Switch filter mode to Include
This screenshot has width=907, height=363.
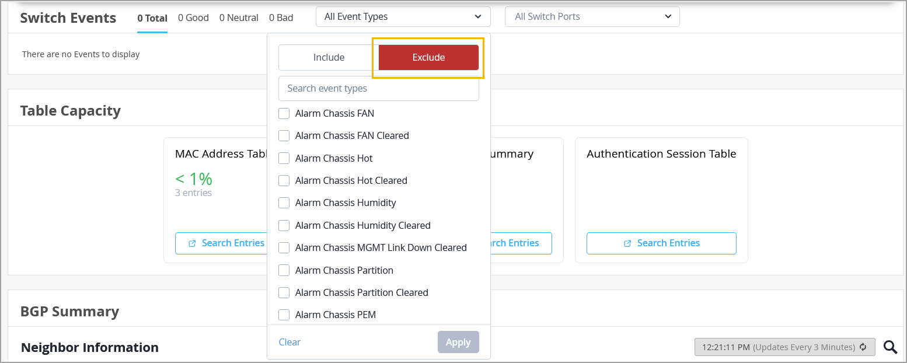pyautogui.click(x=329, y=57)
